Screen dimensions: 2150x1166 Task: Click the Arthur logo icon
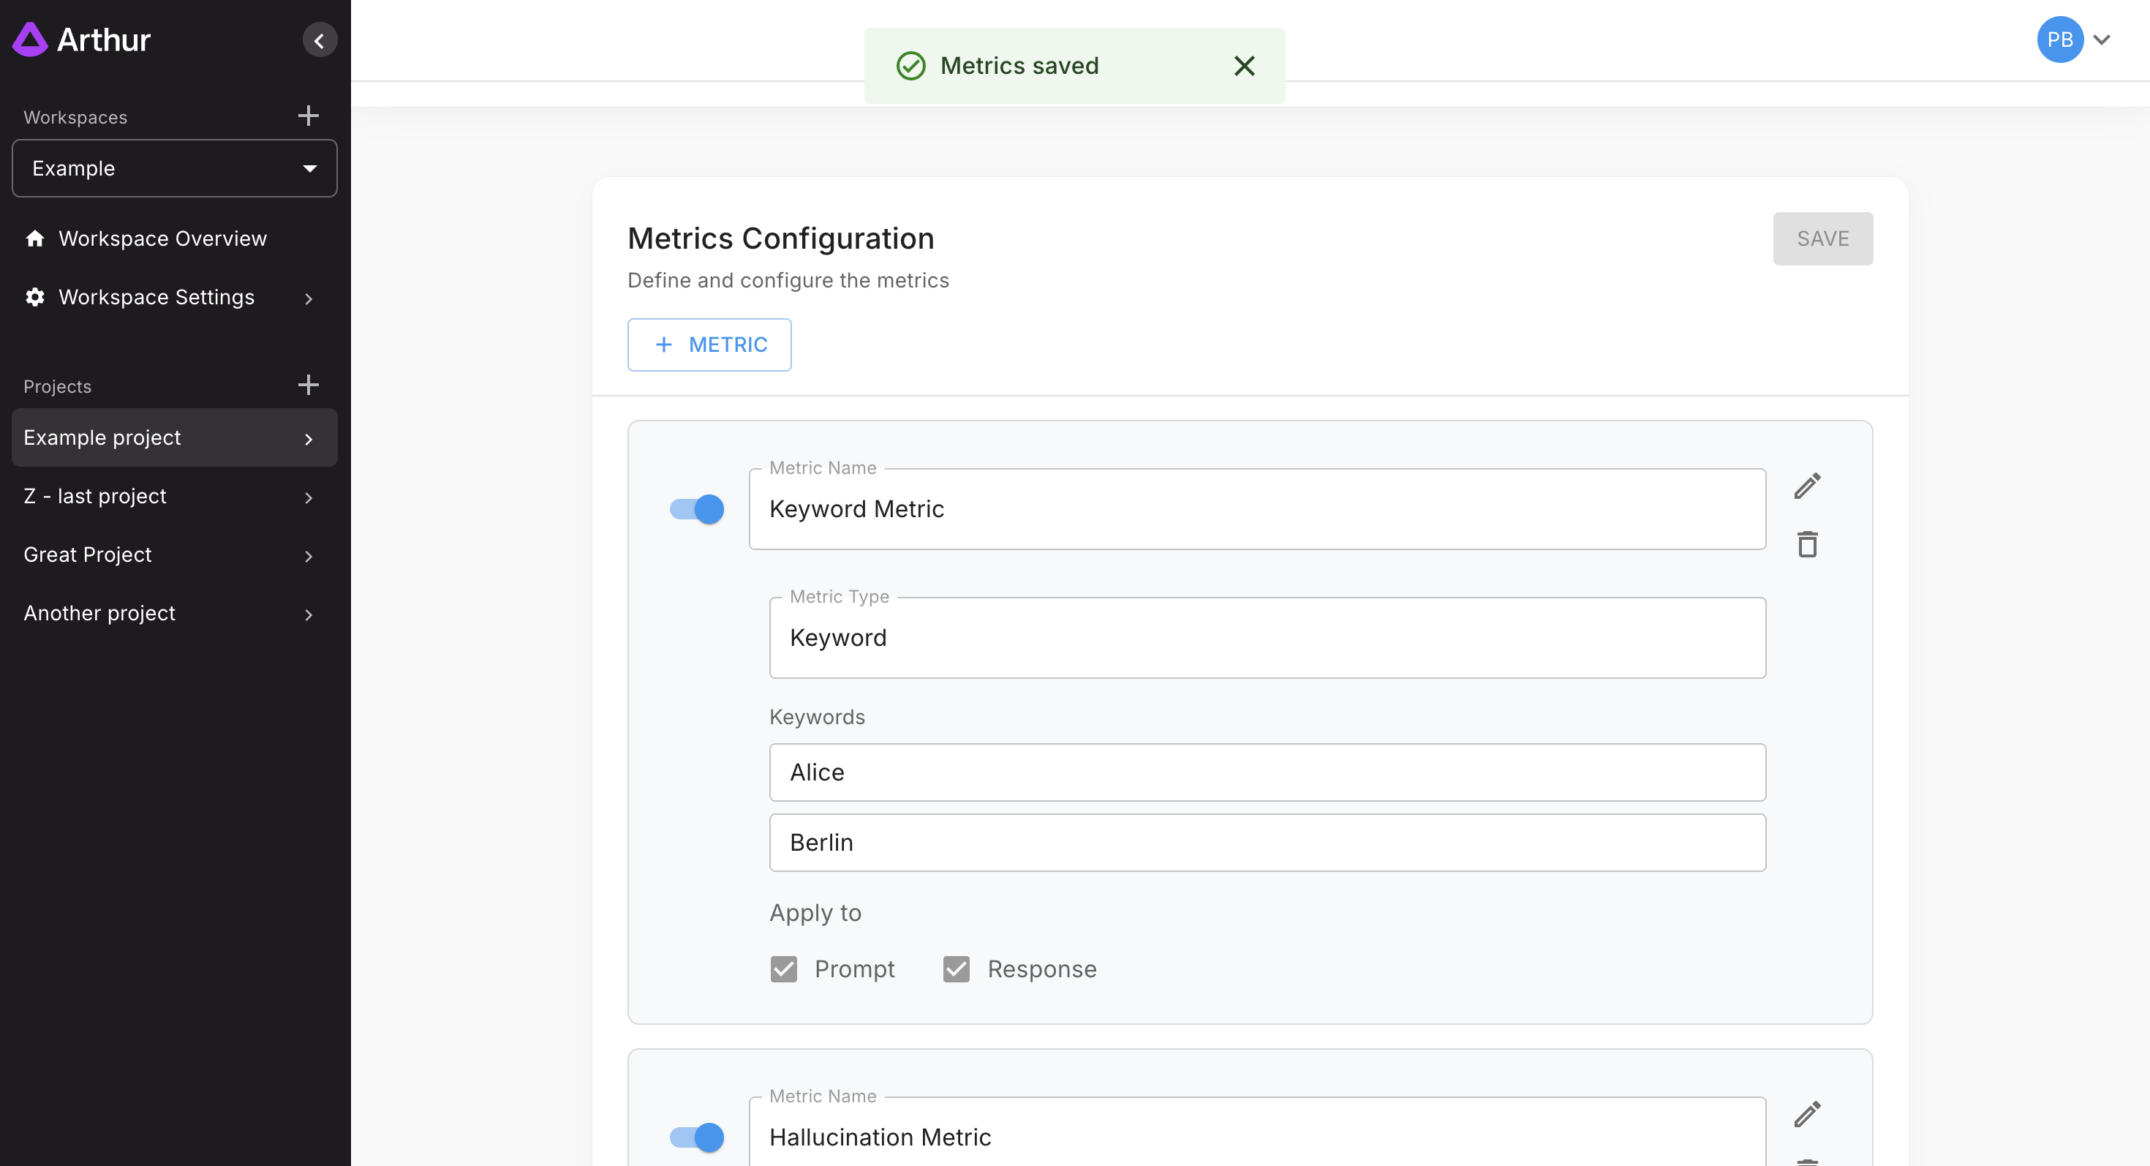point(31,40)
